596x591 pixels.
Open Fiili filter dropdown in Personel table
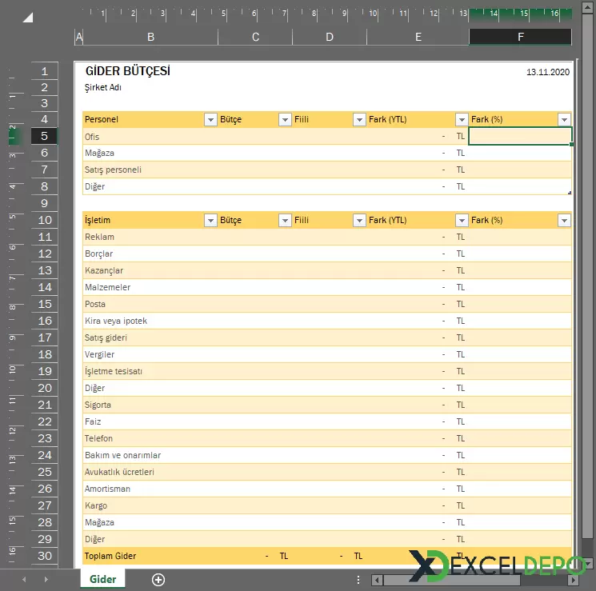[x=359, y=120]
